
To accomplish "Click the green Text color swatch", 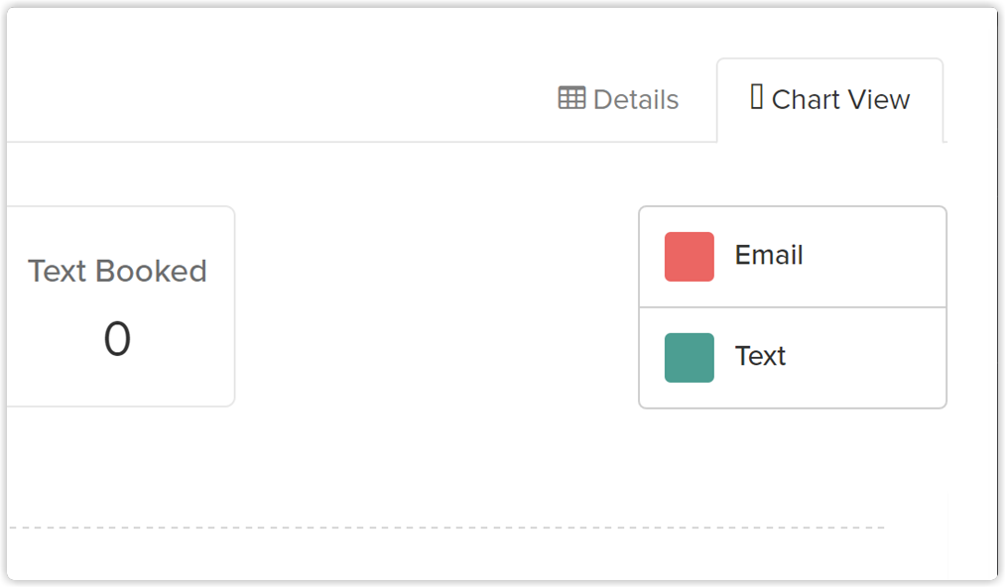I will [x=690, y=357].
